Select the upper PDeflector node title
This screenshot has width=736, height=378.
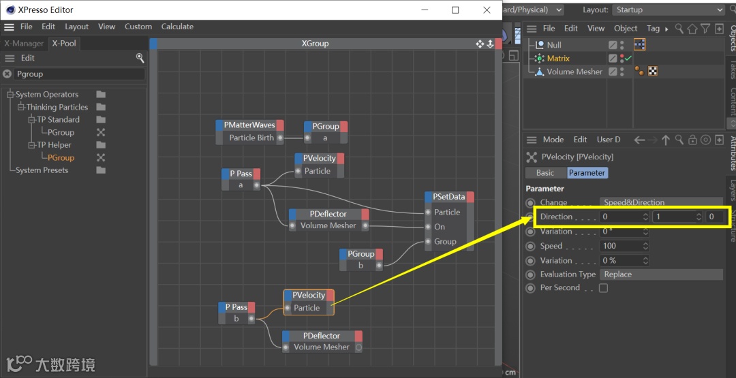(328, 215)
